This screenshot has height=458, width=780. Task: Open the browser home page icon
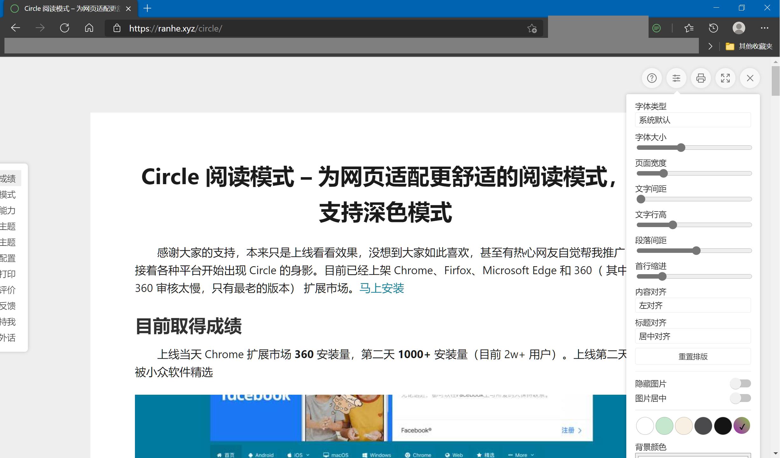89,28
